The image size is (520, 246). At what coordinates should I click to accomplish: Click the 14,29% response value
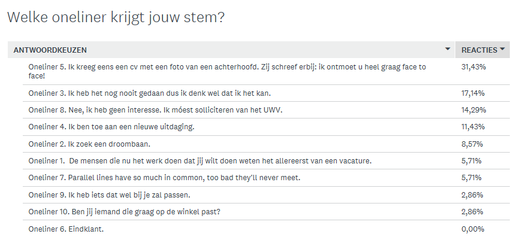pos(473,110)
